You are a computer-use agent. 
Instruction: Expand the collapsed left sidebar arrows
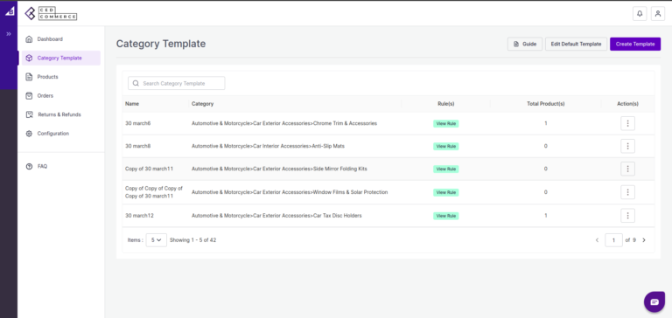click(x=9, y=34)
